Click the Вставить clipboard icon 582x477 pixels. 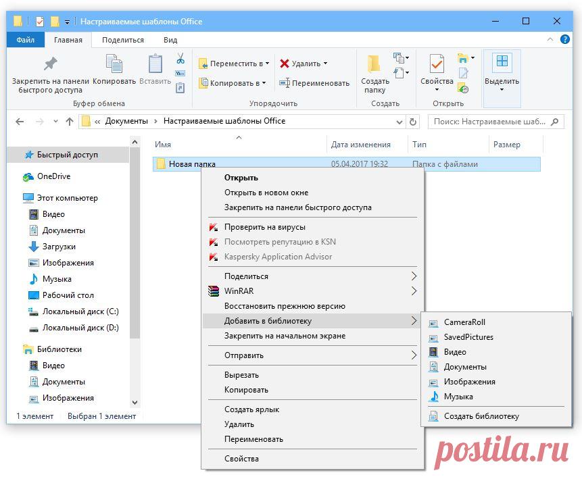[x=155, y=64]
